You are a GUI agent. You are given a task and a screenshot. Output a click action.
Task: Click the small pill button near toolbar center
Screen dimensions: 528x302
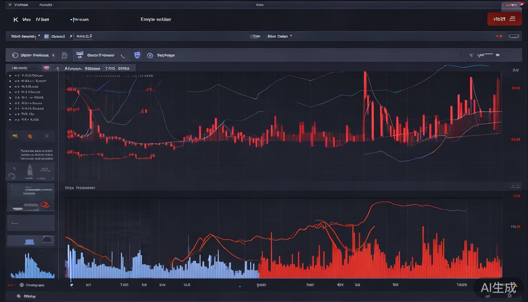[x=255, y=36]
